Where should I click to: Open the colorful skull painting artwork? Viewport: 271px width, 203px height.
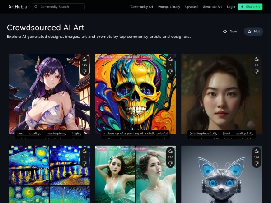(135, 94)
